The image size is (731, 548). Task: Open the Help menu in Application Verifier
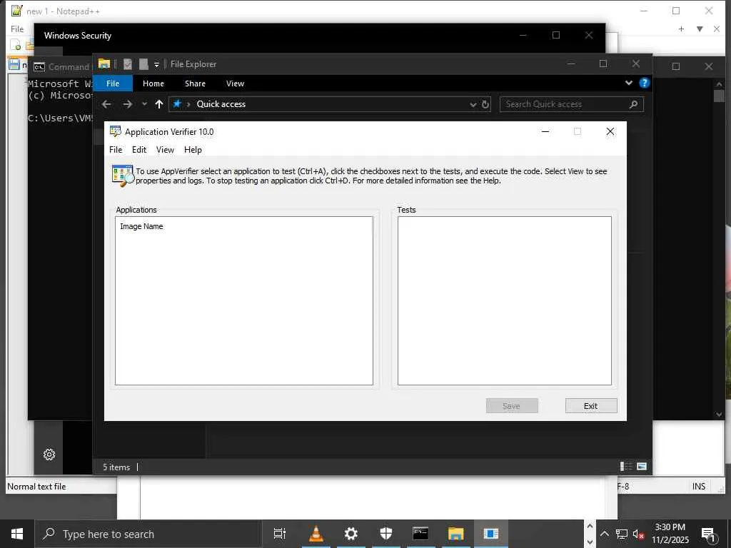point(193,150)
